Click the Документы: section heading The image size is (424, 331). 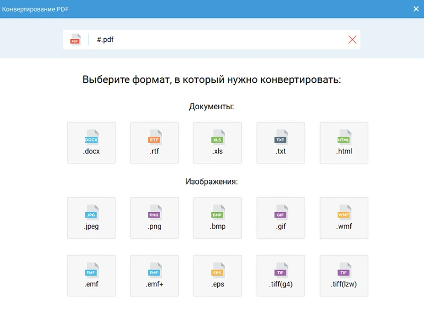[x=211, y=107]
